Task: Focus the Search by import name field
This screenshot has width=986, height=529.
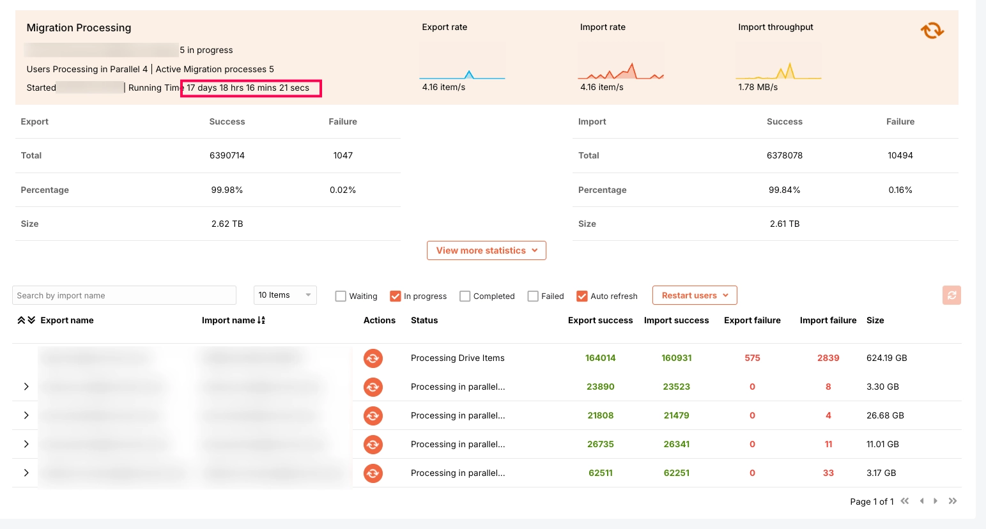Action: point(124,295)
